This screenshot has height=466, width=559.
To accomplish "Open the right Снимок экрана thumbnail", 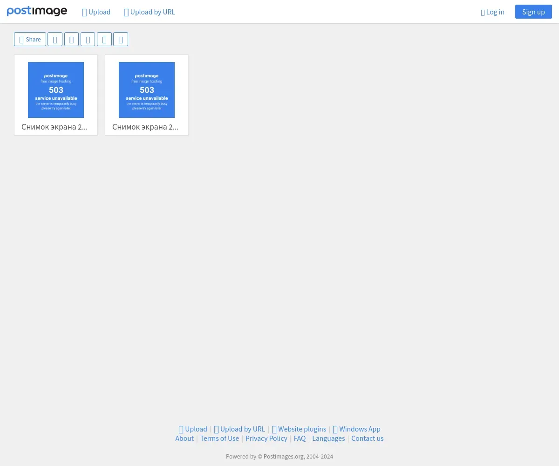I will point(147,90).
